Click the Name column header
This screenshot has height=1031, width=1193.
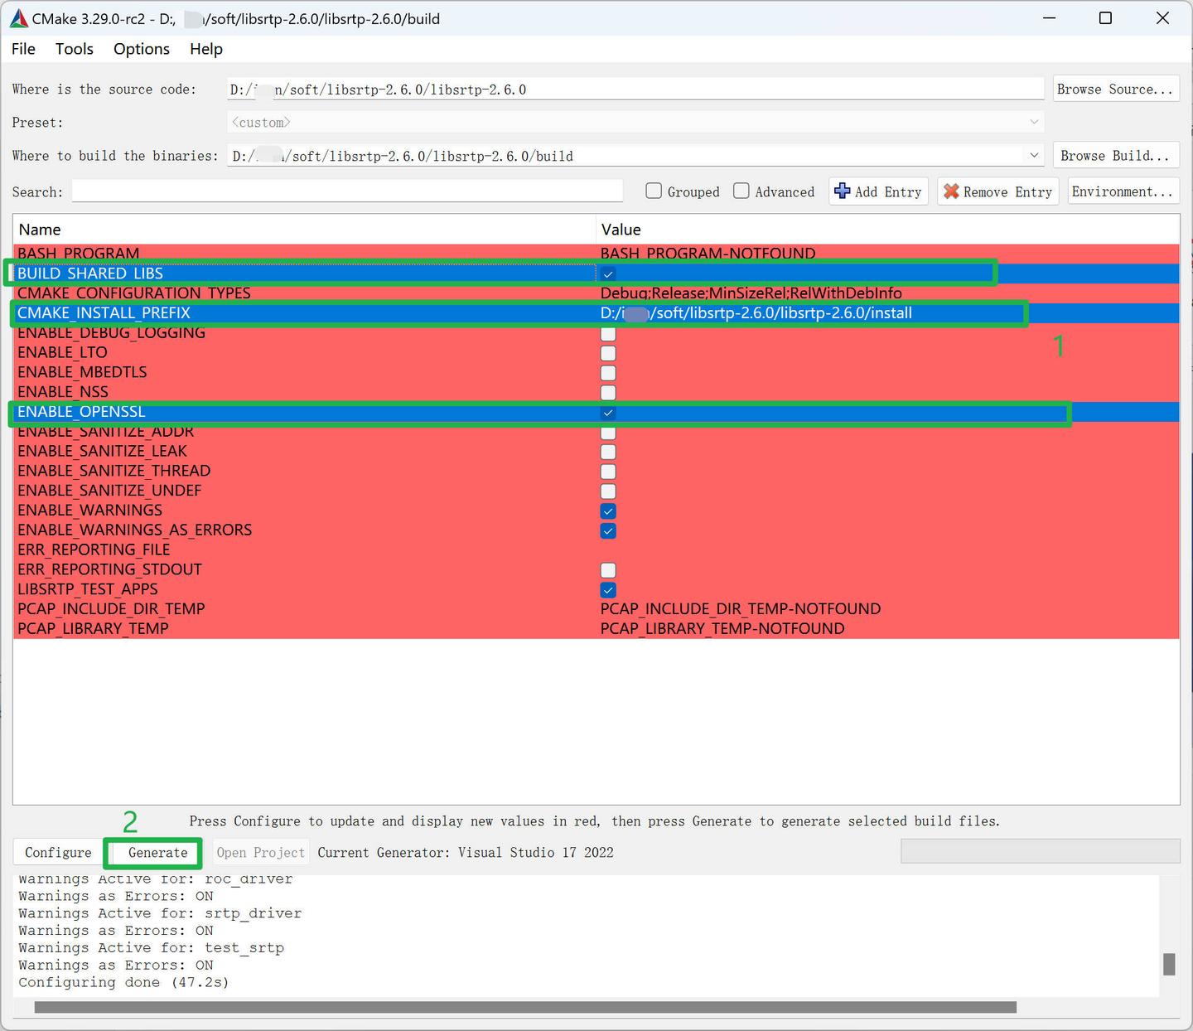tap(305, 230)
